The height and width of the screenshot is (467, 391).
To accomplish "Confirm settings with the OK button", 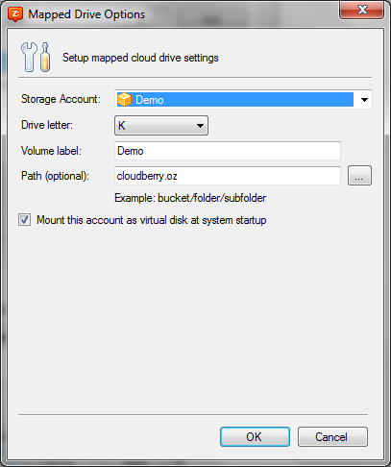I will pos(255,437).
